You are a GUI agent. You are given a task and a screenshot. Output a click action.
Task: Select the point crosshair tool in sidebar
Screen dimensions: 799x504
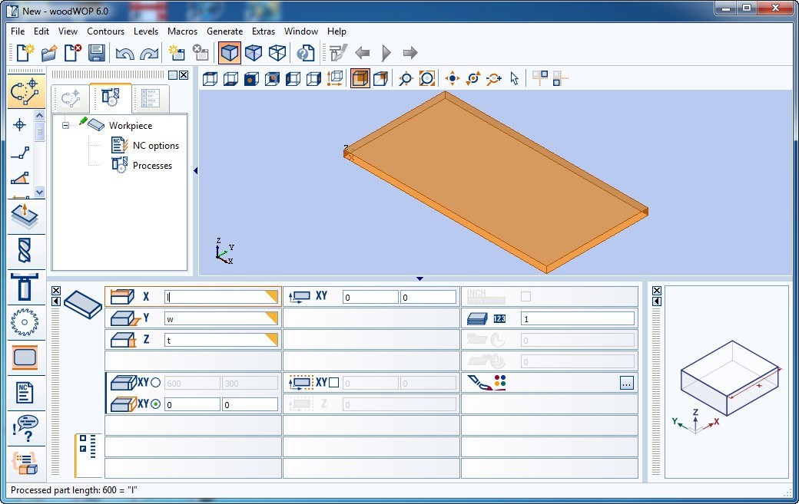pos(20,124)
